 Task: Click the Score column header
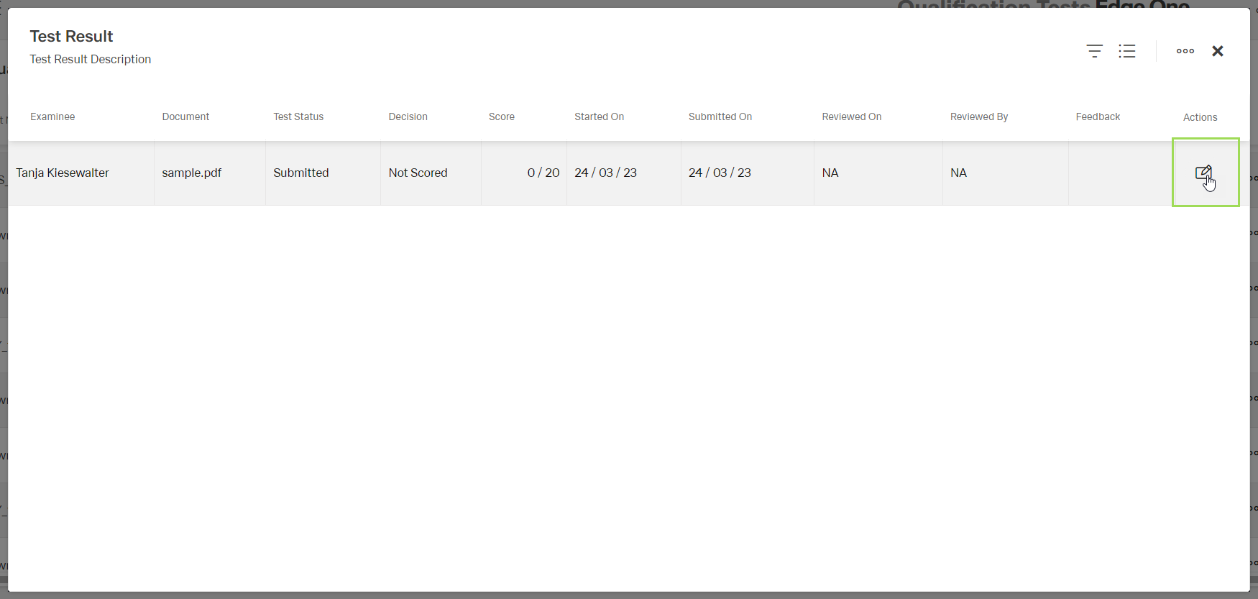(501, 116)
